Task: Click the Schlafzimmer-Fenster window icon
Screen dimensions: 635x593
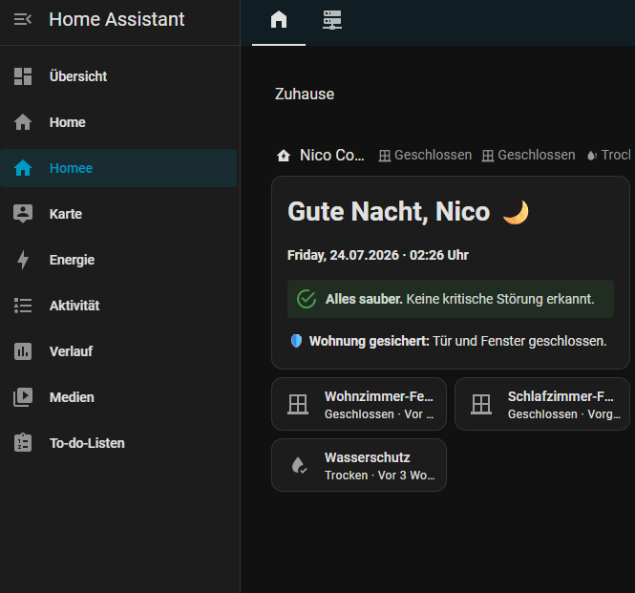Action: pyautogui.click(x=481, y=404)
